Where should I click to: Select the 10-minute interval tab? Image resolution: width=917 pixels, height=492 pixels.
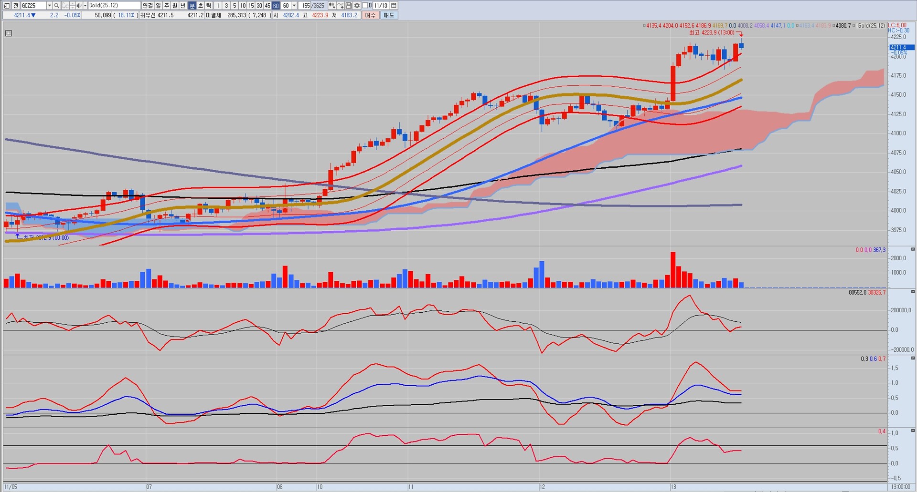point(243,6)
